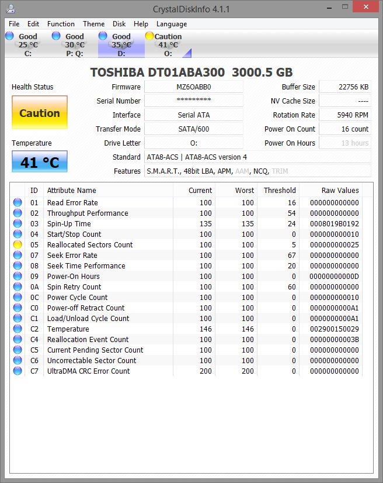The height and width of the screenshot is (483, 383).
Task: Click the yellow Caution health status button
Action: click(x=39, y=112)
